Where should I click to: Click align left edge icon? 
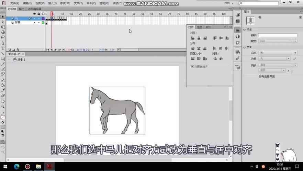pos(193,38)
